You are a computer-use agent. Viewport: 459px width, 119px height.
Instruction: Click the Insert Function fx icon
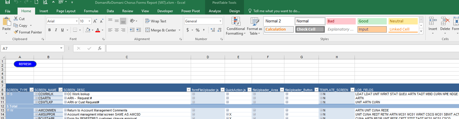click(x=99, y=48)
